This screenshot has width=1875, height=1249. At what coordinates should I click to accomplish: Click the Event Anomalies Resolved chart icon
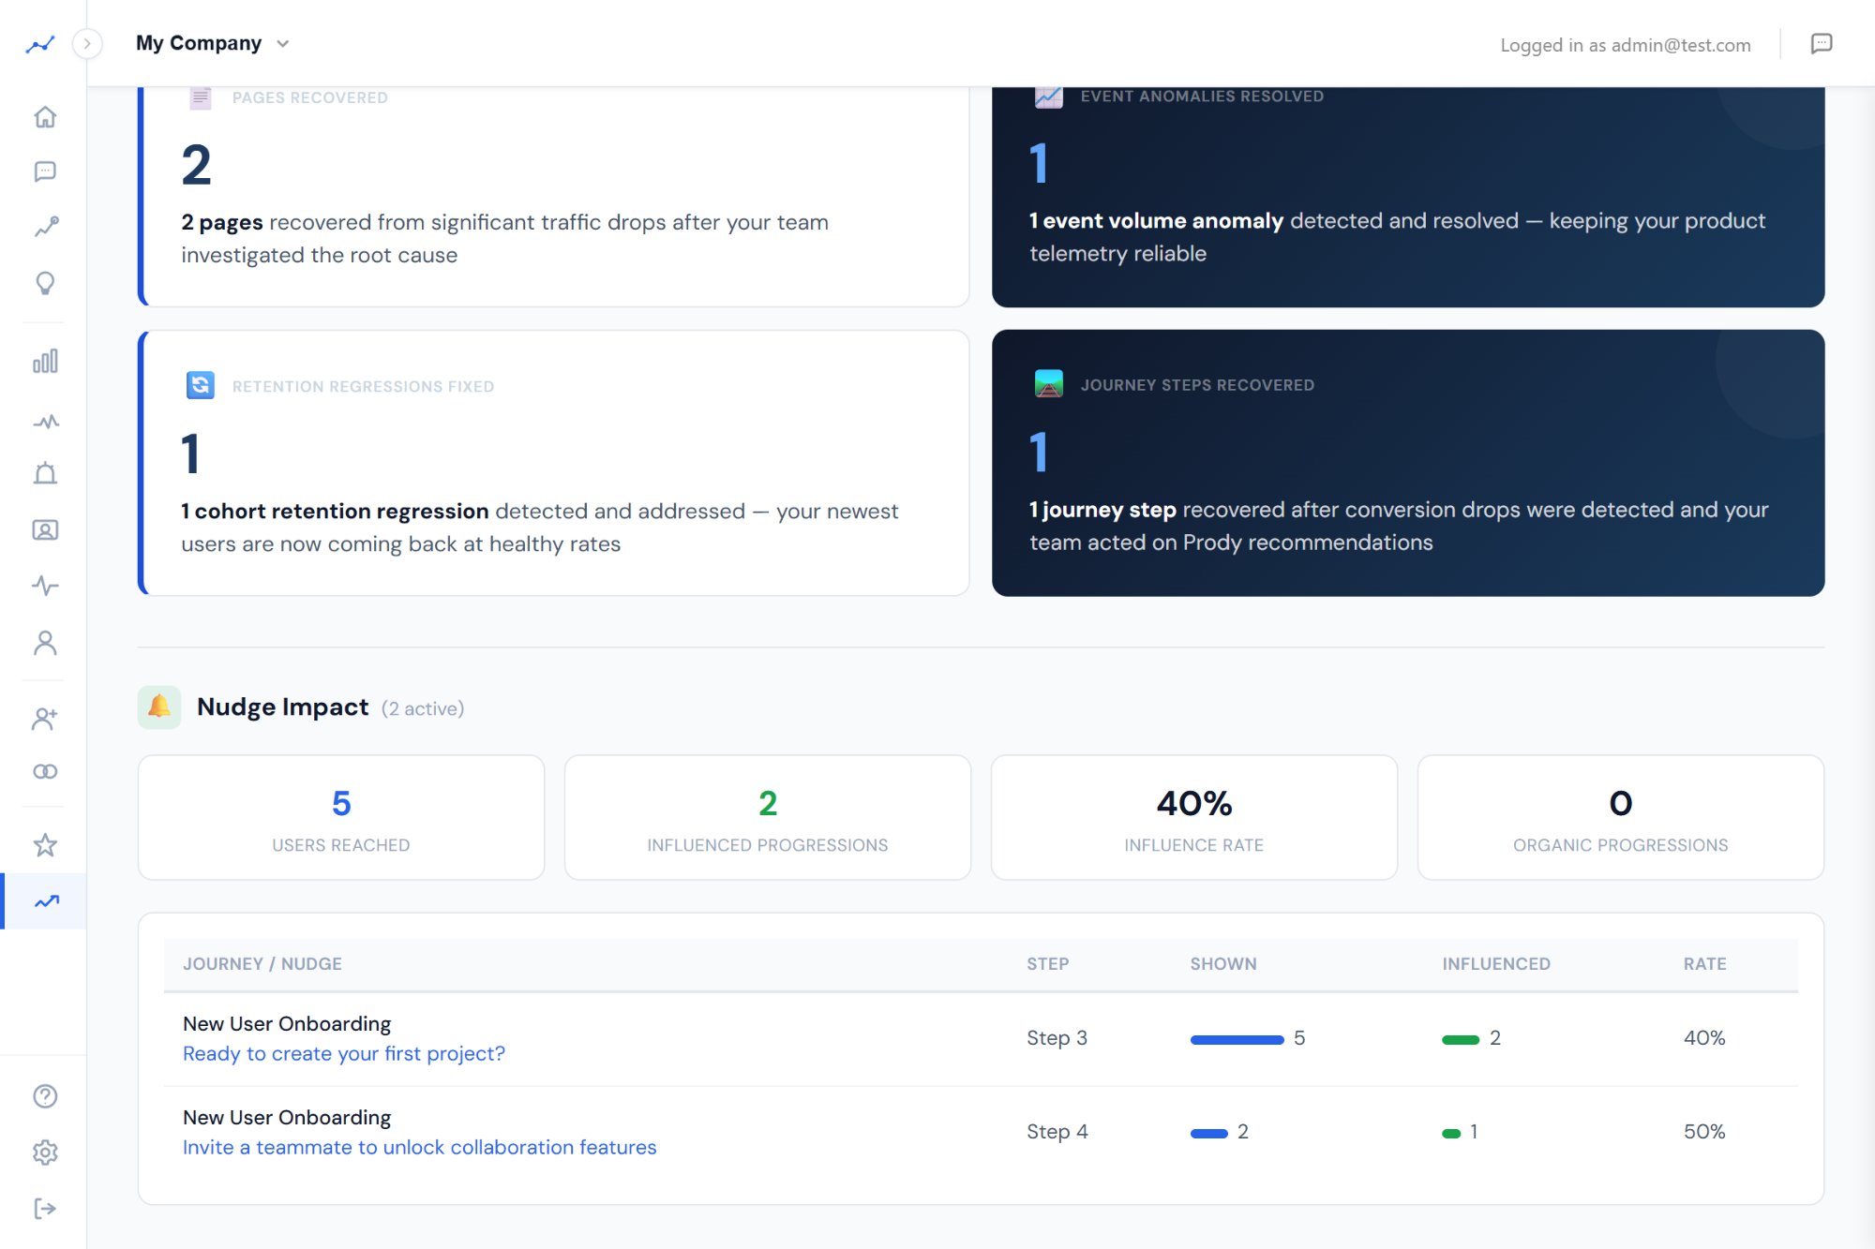(1048, 96)
